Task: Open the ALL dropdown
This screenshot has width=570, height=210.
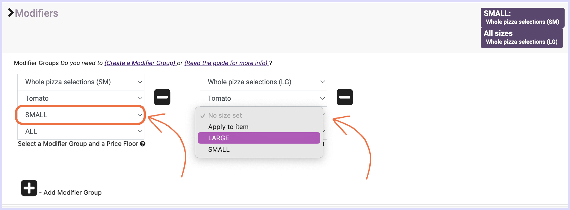Action: coord(81,131)
